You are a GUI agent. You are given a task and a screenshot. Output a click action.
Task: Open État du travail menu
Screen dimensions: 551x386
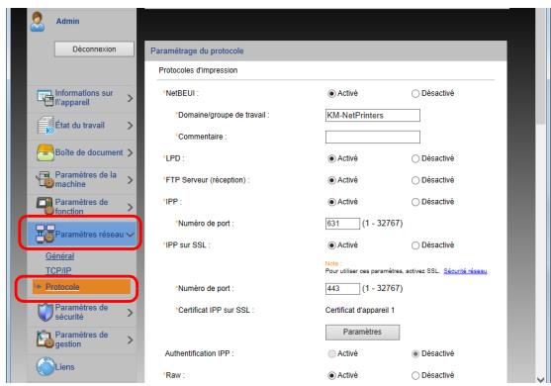[x=81, y=125]
